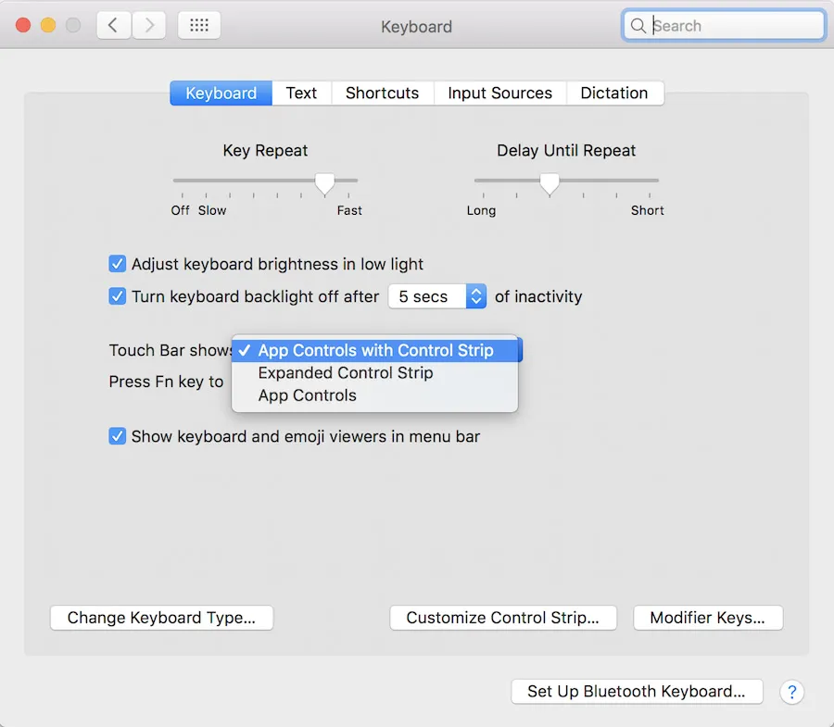Open the Shortcuts tab
The width and height of the screenshot is (834, 727).
pos(383,93)
